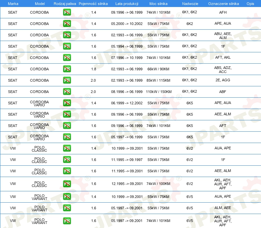The width and height of the screenshot is (261, 228).
Task: Select the 05.1994 -> 06.1999 production years cell
Action: click(x=127, y=46)
